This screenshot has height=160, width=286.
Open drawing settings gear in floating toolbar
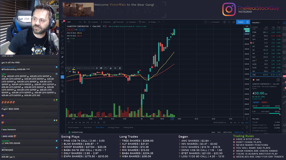click(97, 68)
